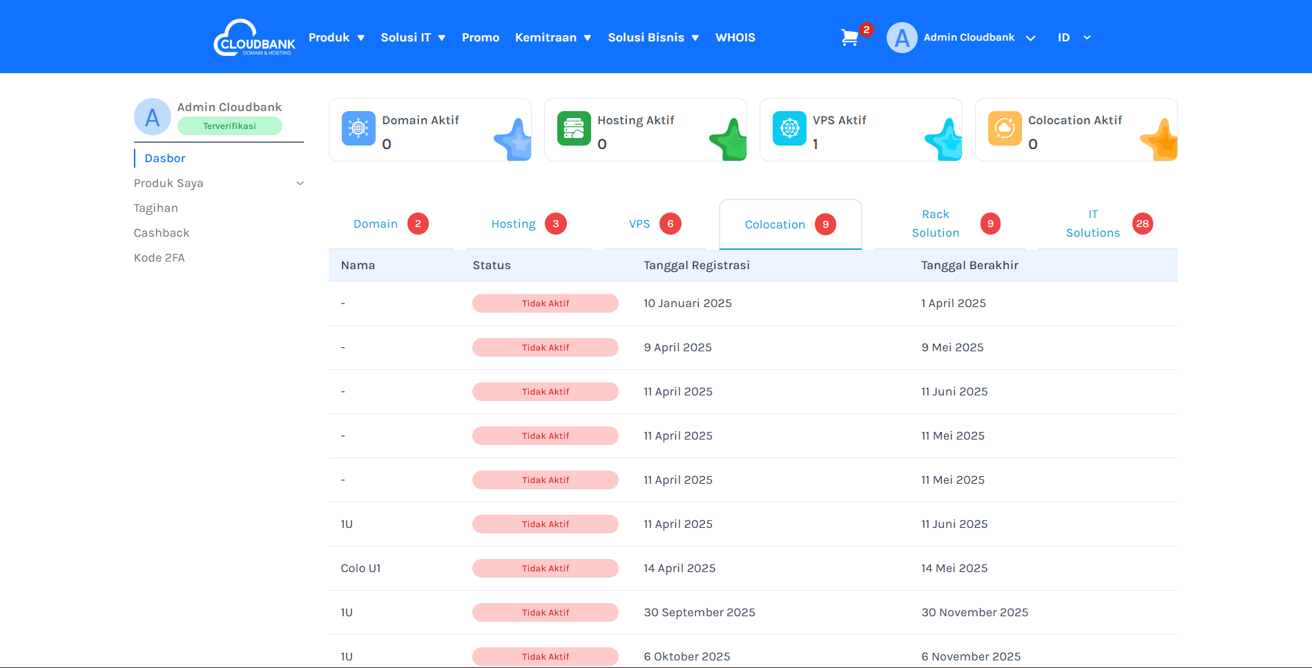Click the Domain Aktif globe icon
This screenshot has height=668, width=1312.
pos(358,128)
